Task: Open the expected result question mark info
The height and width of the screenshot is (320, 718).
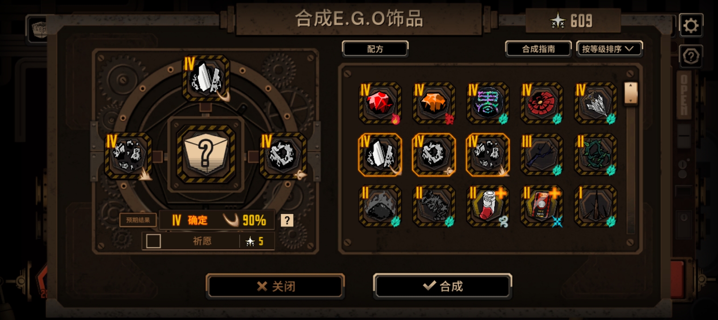Action: click(287, 220)
